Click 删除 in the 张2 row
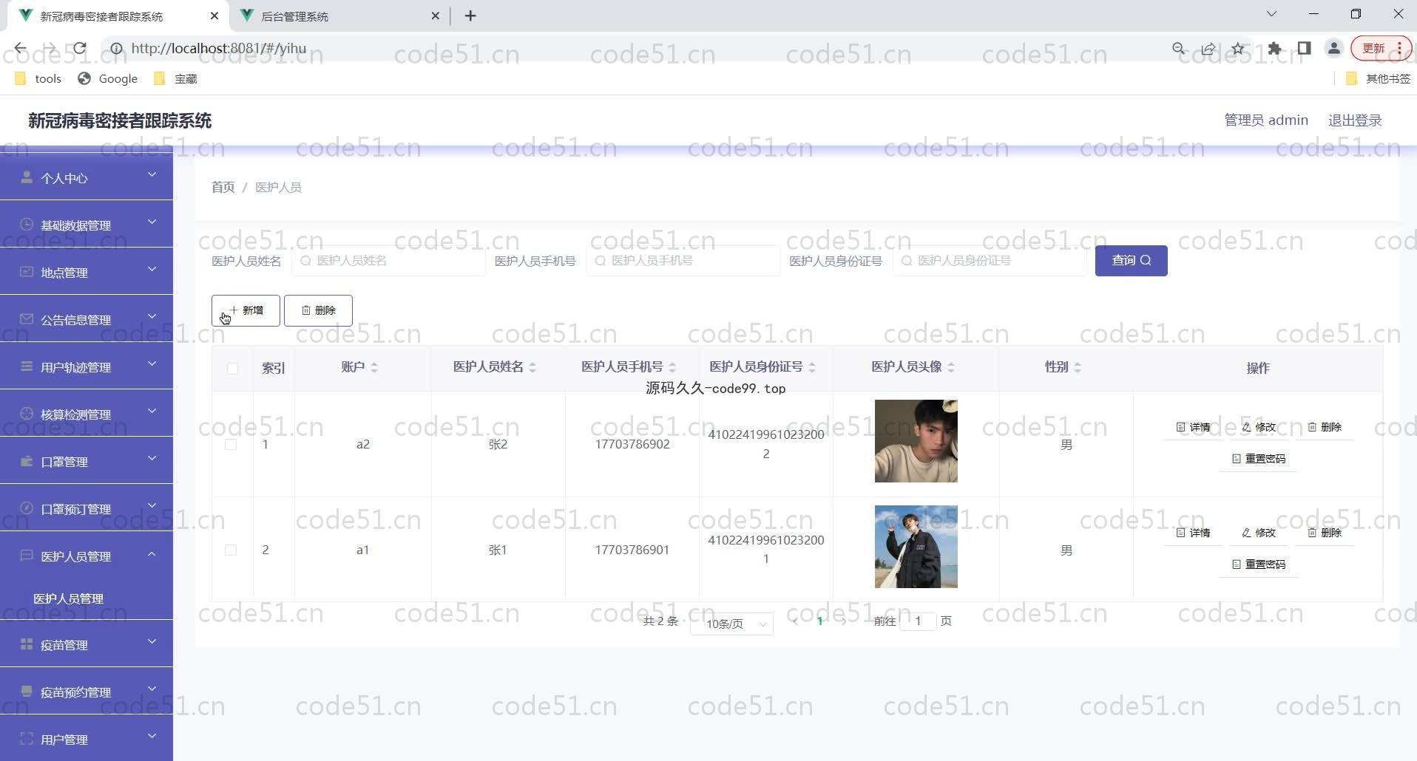This screenshot has height=761, width=1417. tap(1325, 427)
